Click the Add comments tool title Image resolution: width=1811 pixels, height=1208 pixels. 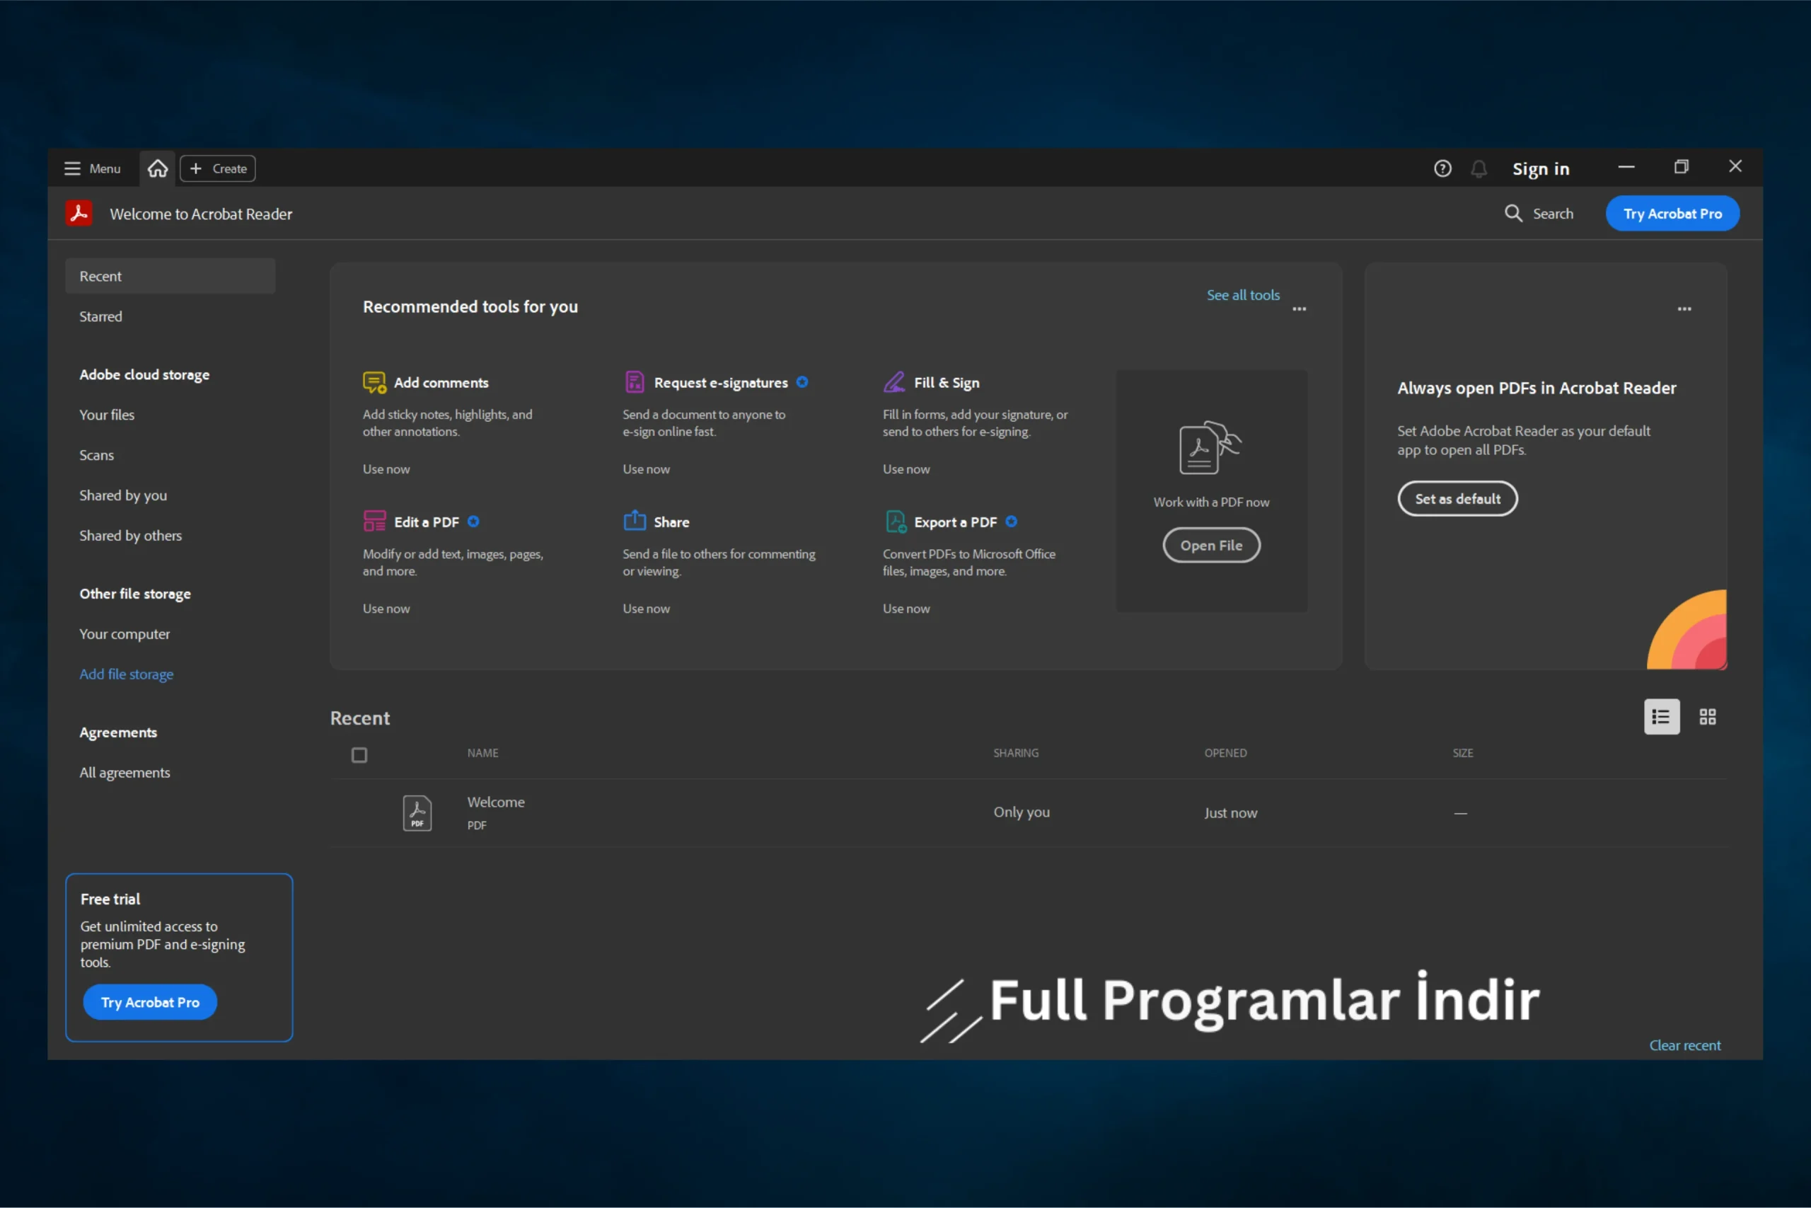click(x=441, y=383)
